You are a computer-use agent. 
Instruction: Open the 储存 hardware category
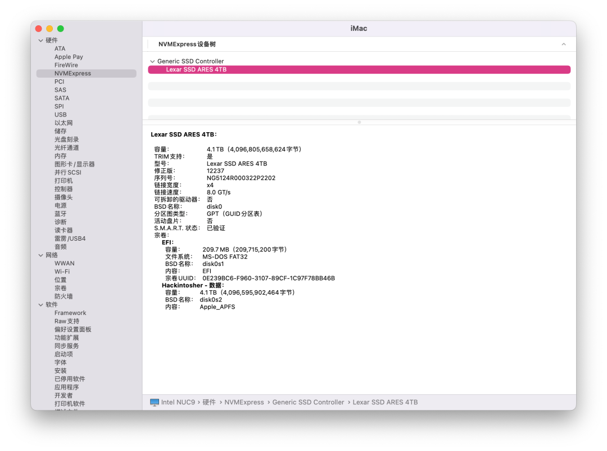[x=60, y=131]
